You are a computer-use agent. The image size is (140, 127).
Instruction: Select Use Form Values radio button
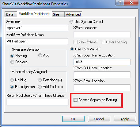(72, 49)
